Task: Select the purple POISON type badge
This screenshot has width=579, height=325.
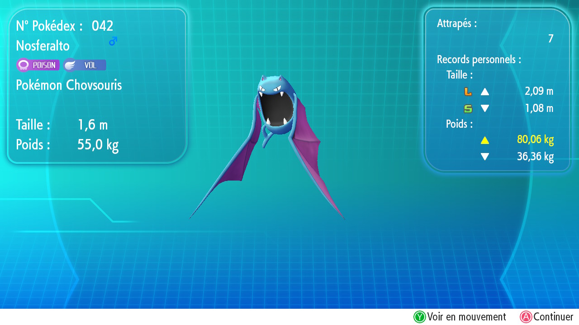Action: (38, 65)
